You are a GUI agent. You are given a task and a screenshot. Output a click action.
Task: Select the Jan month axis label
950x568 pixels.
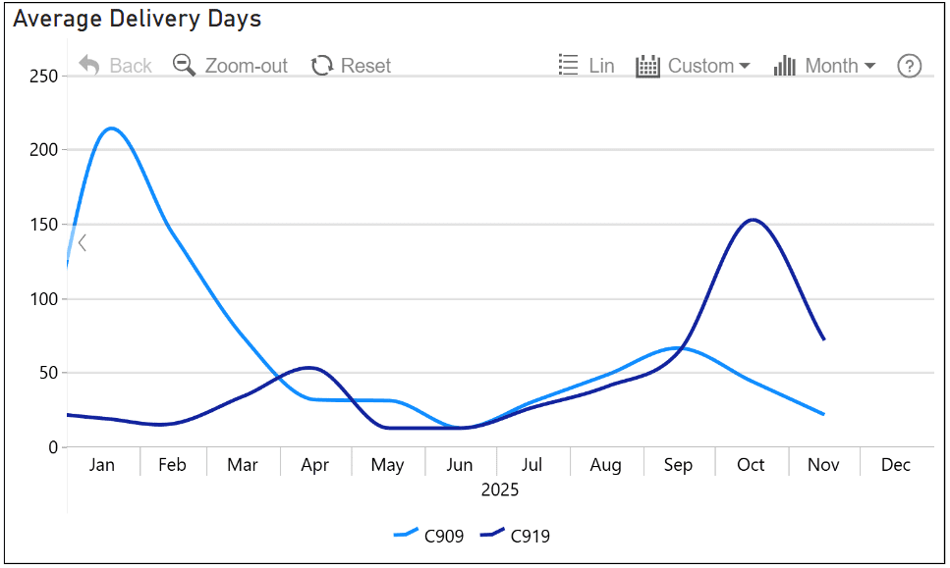pos(102,464)
